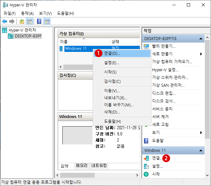211x186 pixels.
Task: Click the Quick Create icon in Actions
Action: tap(146, 46)
